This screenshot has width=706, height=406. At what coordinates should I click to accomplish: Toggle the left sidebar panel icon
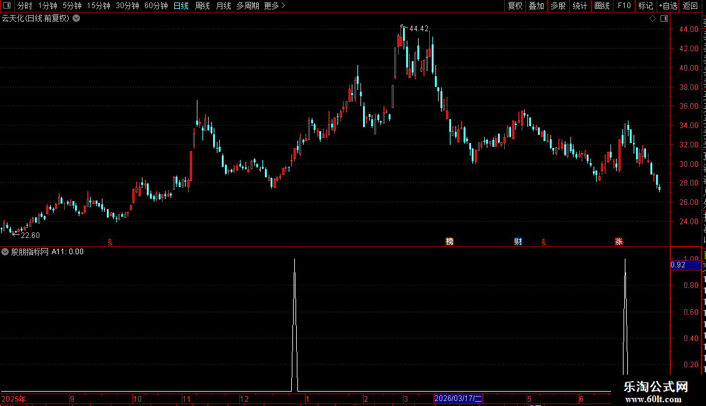tap(7, 6)
